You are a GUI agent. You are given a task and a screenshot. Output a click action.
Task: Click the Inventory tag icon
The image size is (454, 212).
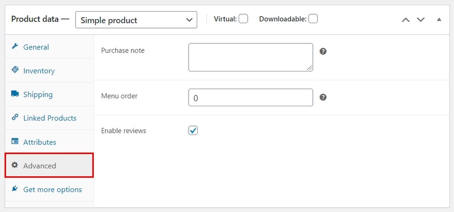pos(15,69)
